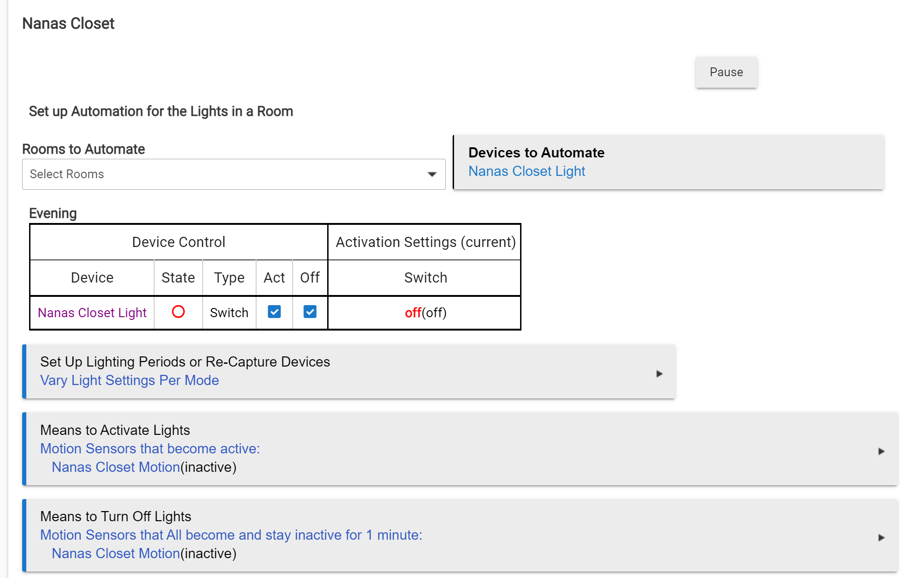Click the Devices to Automate panel heading

pos(536,152)
